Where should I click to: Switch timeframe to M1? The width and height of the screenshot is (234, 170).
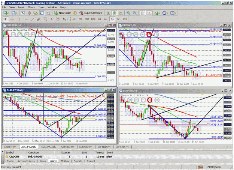point(74,19)
